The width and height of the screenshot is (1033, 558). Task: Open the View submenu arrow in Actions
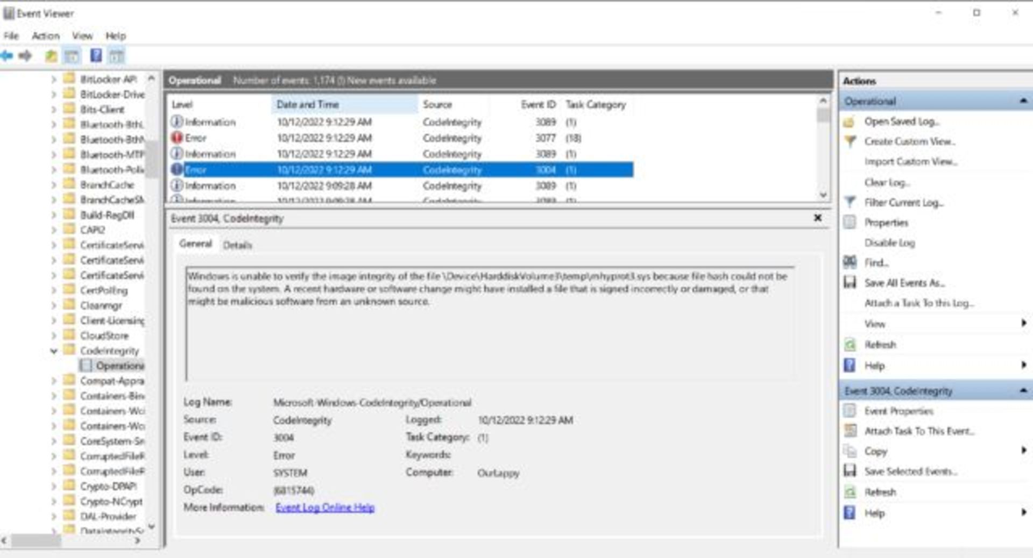tap(1023, 324)
